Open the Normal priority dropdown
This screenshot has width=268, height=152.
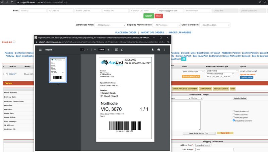(197, 98)
